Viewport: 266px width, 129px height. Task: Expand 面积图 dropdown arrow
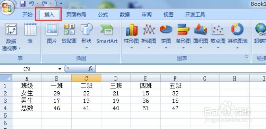tap(201, 48)
